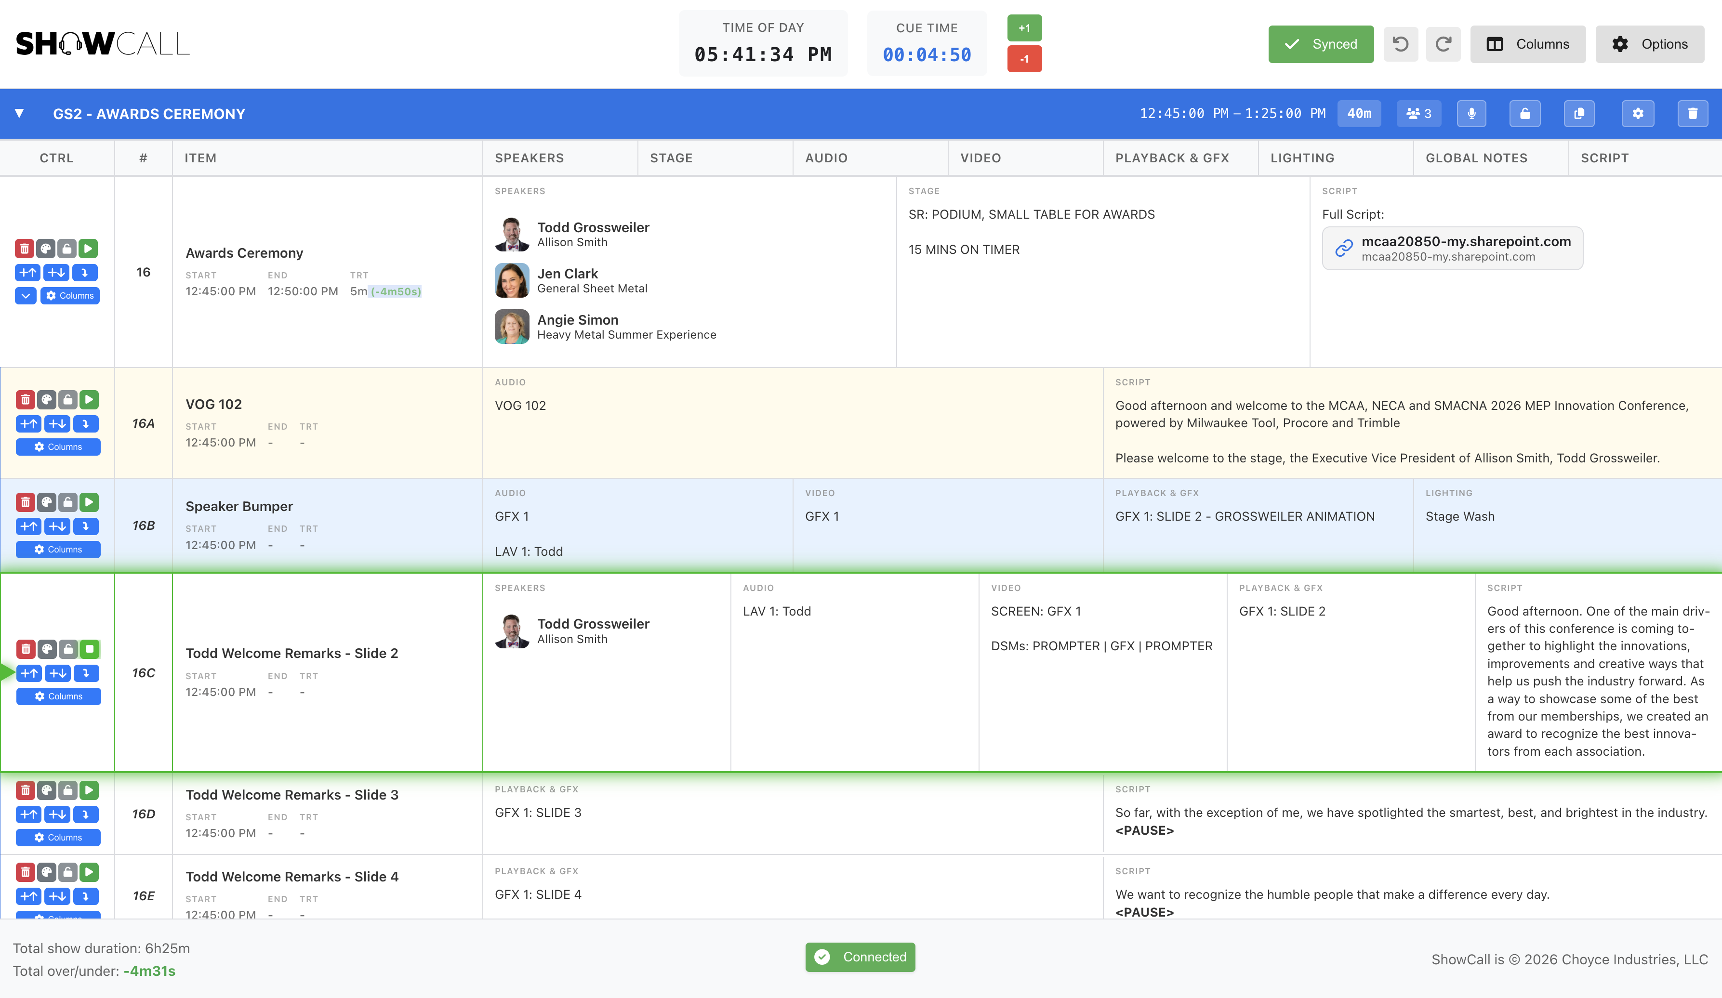Play Todd Welcome Remarks Slide 3 cue
The width and height of the screenshot is (1722, 998).
(89, 790)
